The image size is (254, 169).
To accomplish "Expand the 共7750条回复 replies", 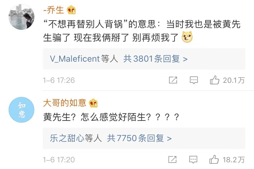I will coord(139,138).
